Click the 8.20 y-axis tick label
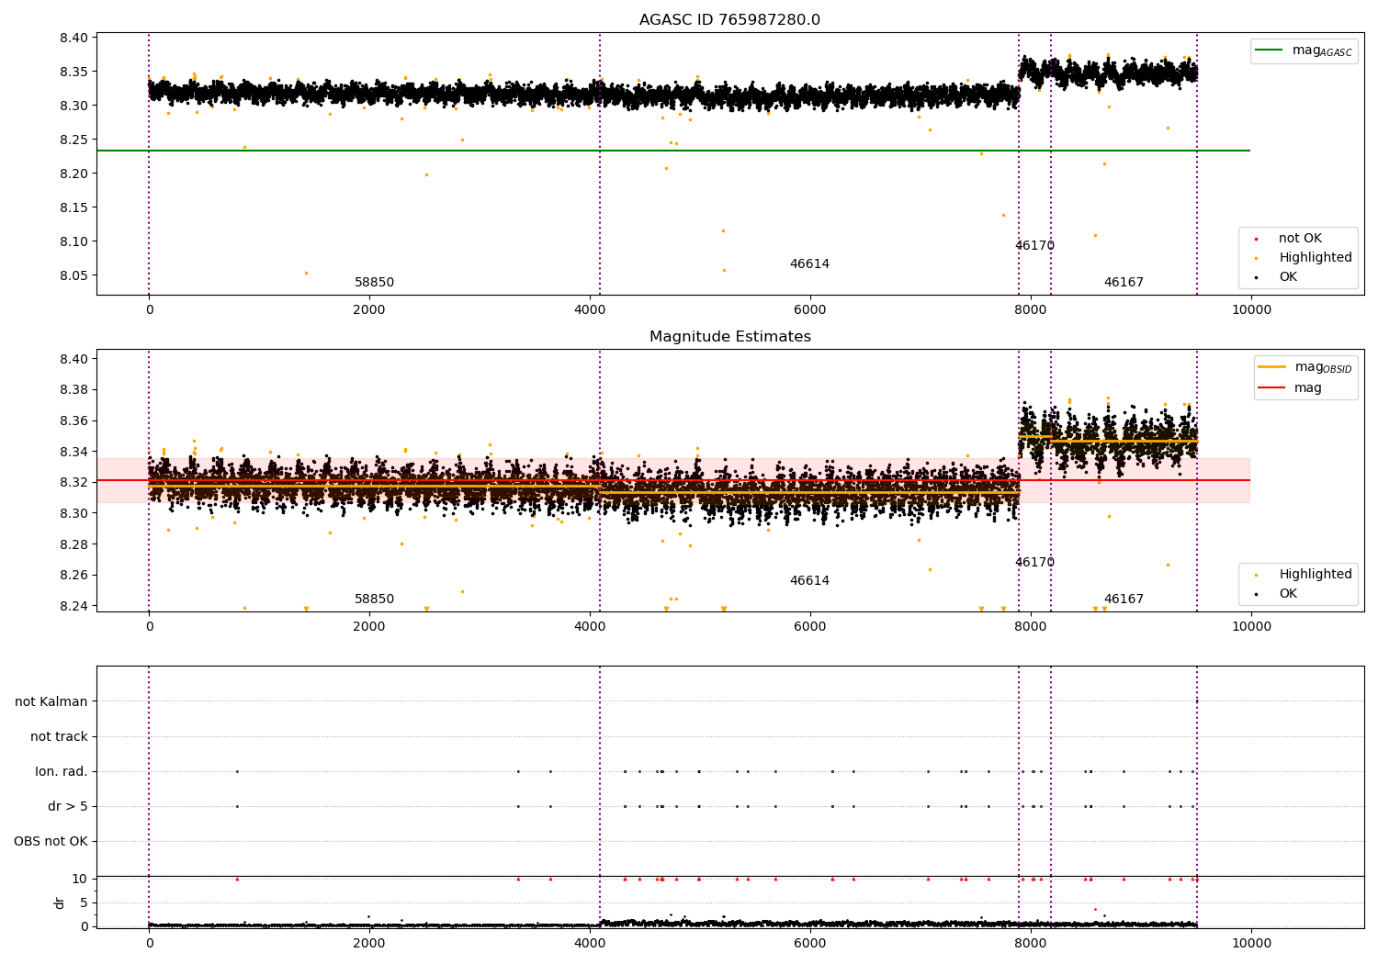1378x964 pixels. pos(73,174)
